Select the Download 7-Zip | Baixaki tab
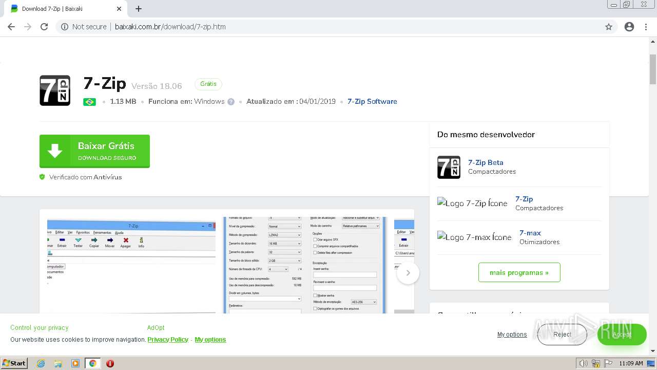 tap(65, 9)
